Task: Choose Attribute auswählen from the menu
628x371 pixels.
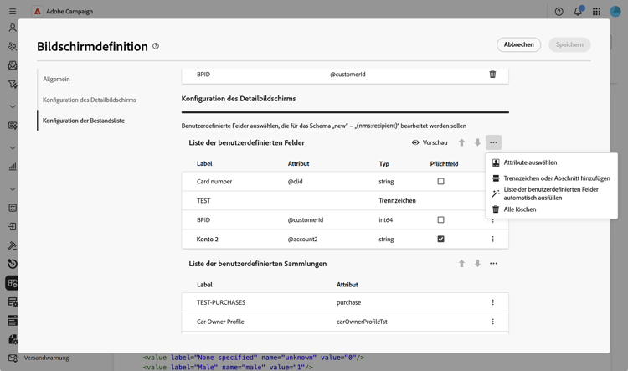Action: [530, 162]
